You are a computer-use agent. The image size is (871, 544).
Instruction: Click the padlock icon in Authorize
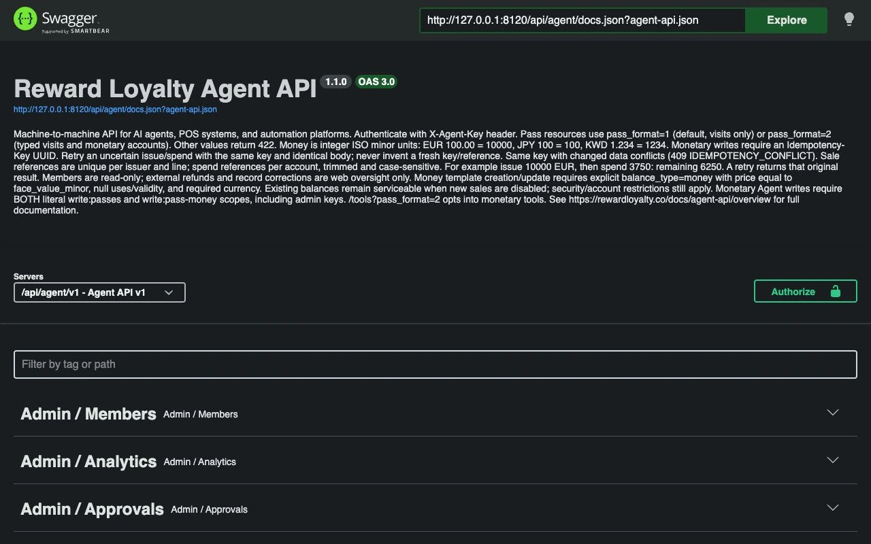(x=836, y=291)
